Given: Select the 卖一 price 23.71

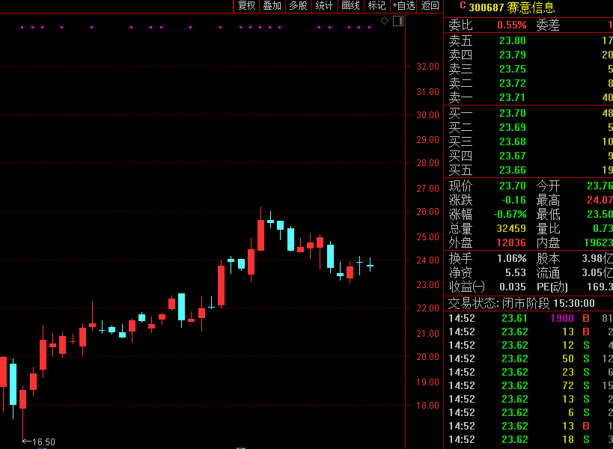Looking at the screenshot, I should click(512, 97).
